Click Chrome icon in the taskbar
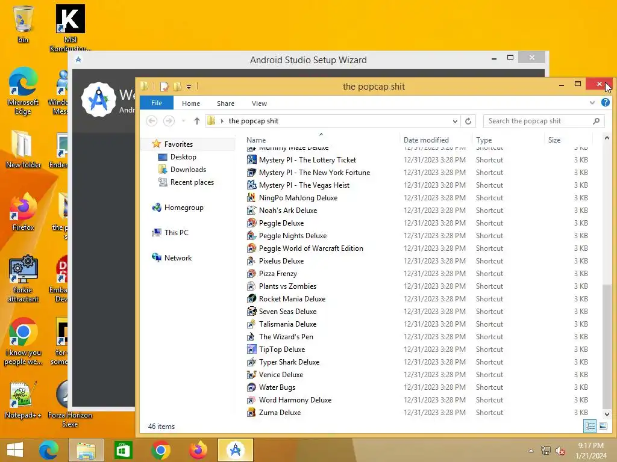This screenshot has height=462, width=617. point(160,450)
